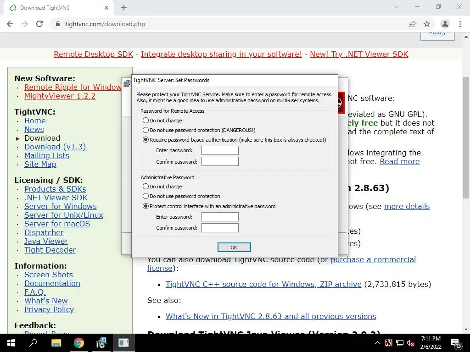Viewport: 470px width, 352px height.
Task: Open Server for Unix/Linux link
Action: [63, 215]
